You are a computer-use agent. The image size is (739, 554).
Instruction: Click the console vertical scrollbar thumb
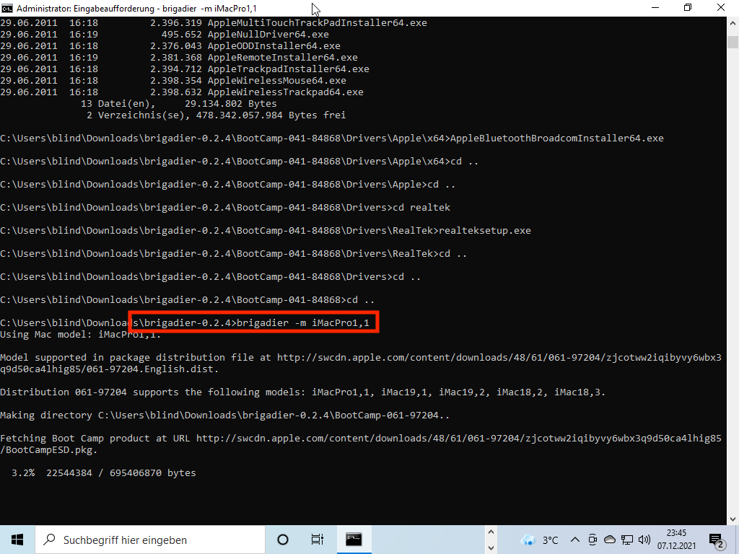tap(733, 42)
